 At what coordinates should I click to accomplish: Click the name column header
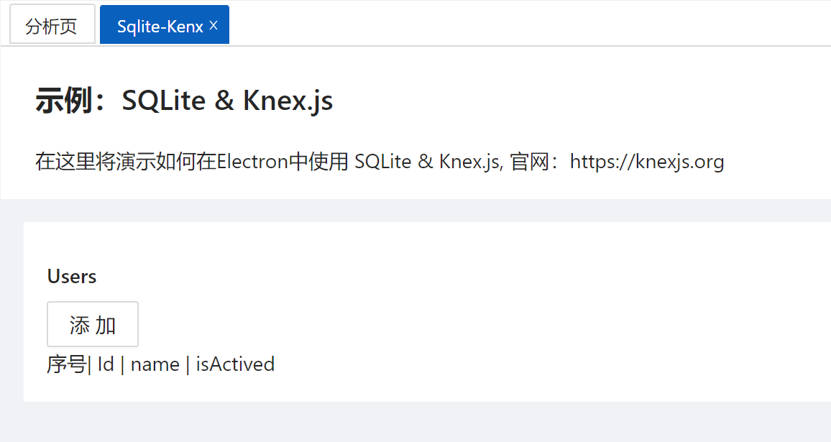pyautogui.click(x=155, y=364)
